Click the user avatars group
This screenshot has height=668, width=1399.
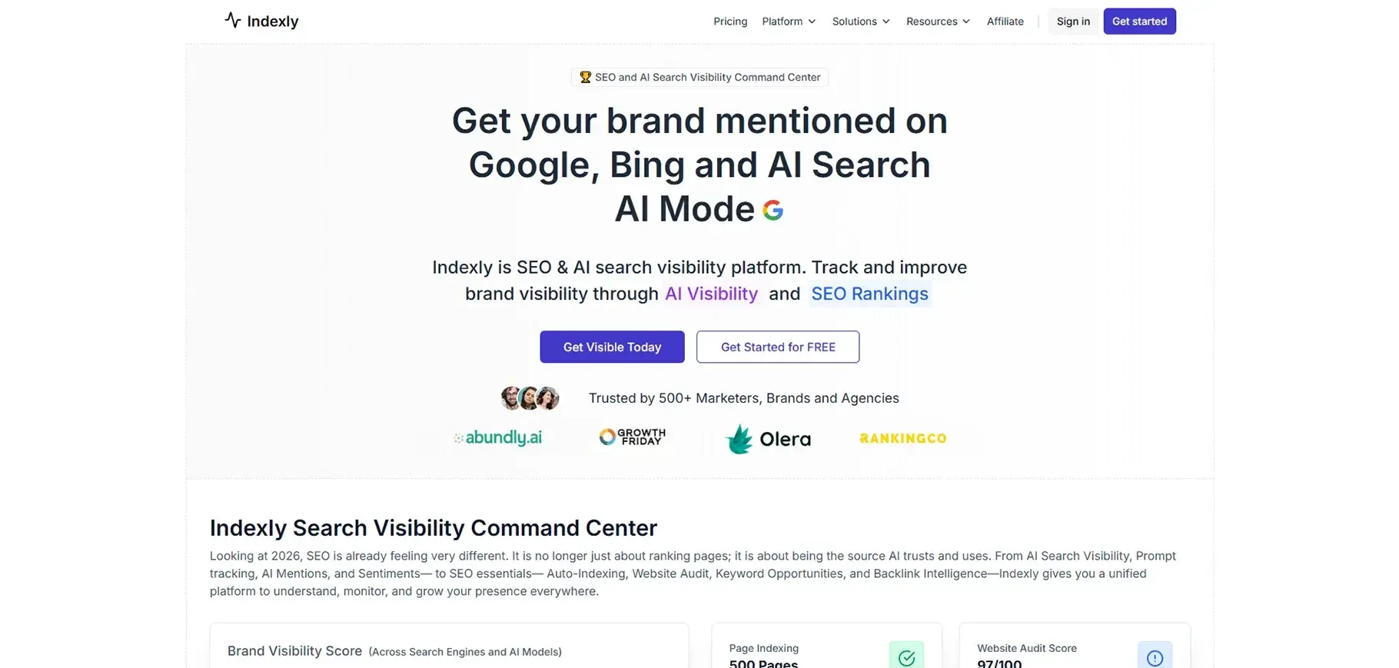(530, 398)
